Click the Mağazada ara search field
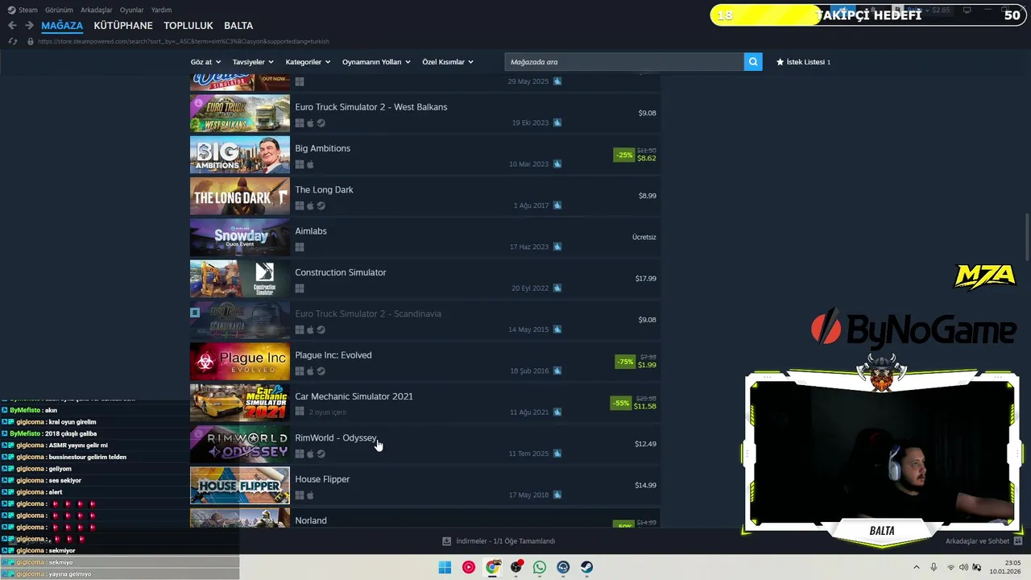Viewport: 1031px width, 580px height. click(x=624, y=62)
